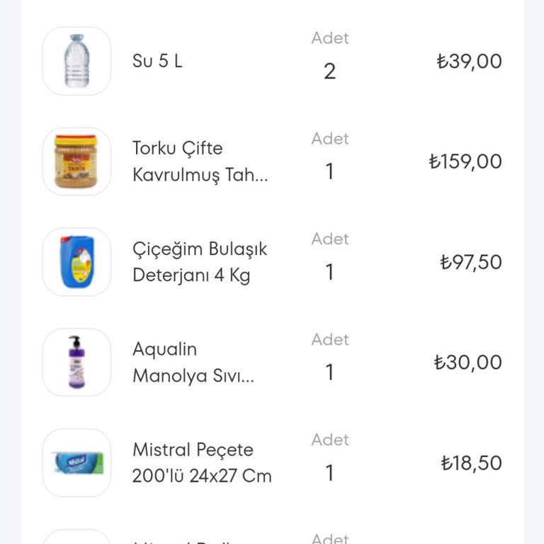
Task: Open the Su 5 L water bottle image
Action: pyautogui.click(x=76, y=61)
